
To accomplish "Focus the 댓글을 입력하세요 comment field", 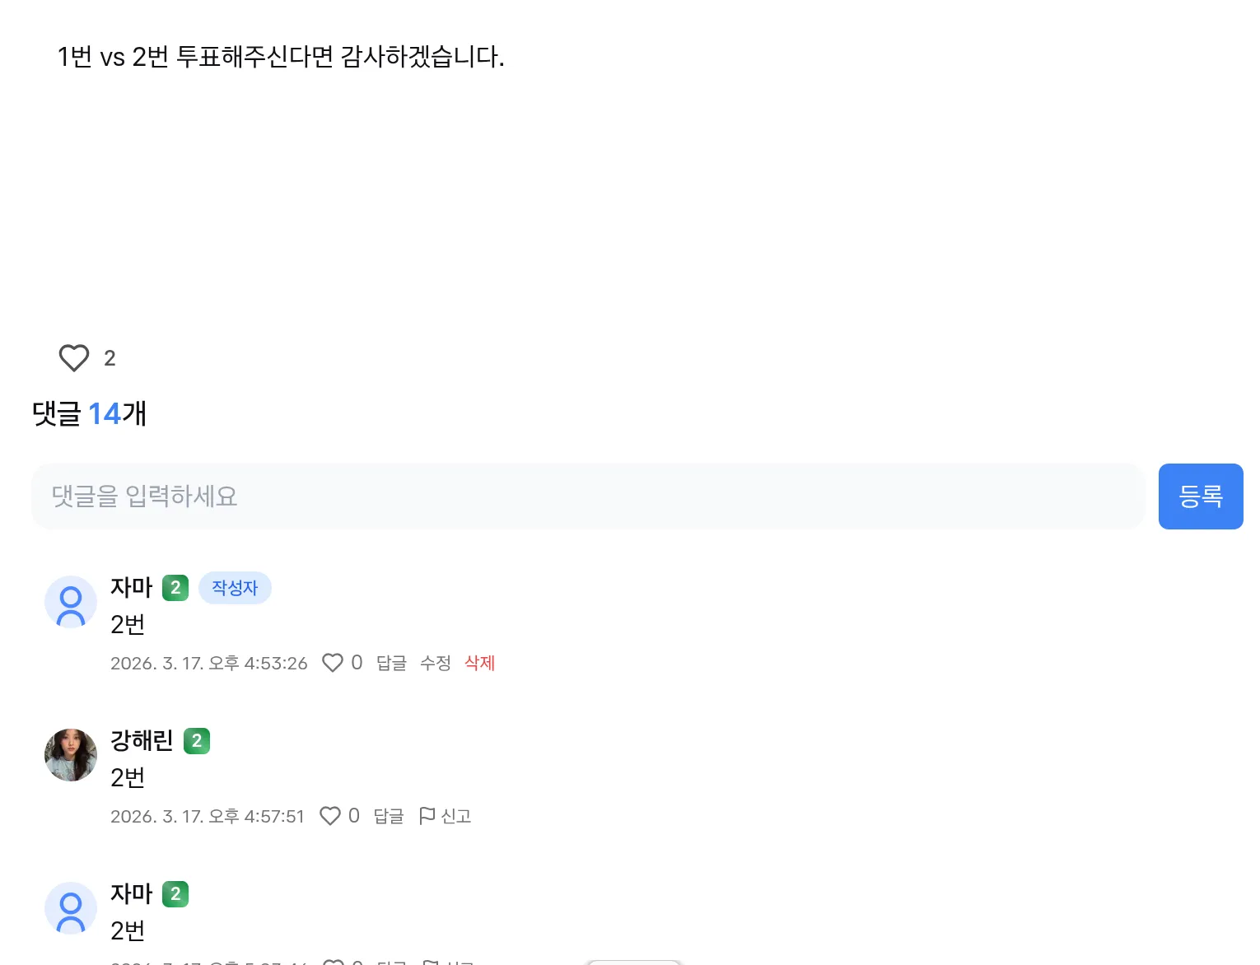I will coord(588,496).
